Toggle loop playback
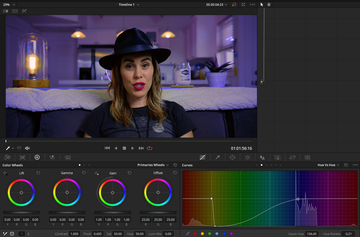The height and width of the screenshot is (237, 360). pyautogui.click(x=149, y=148)
